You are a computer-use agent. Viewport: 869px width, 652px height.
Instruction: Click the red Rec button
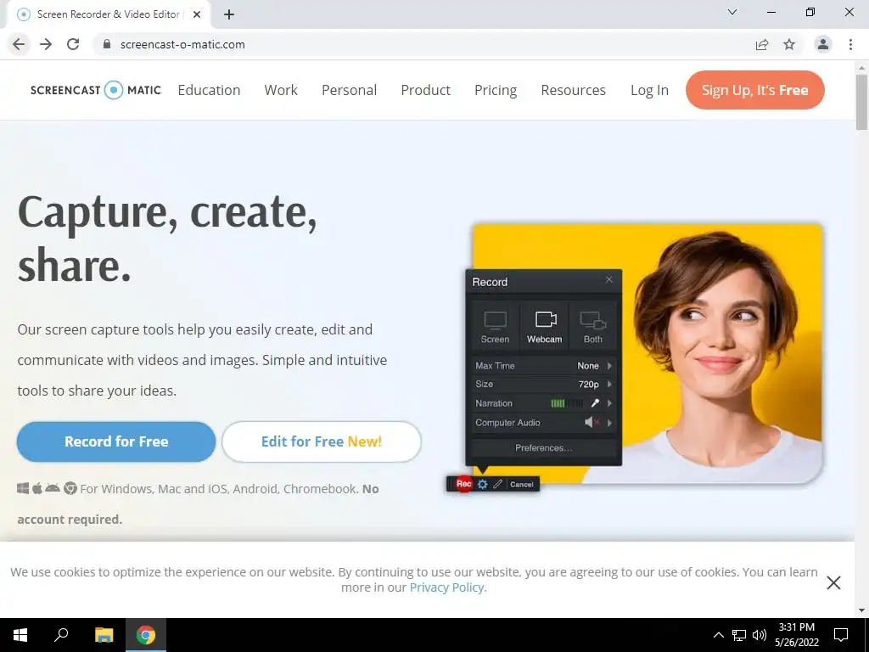464,484
